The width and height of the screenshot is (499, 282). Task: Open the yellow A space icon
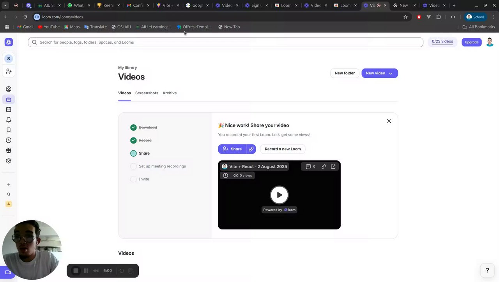(9, 204)
